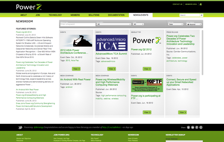The width and height of the screenshot is (224, 142).
Task: Open featured story An Android With Real Power
Action: click(x=27, y=89)
